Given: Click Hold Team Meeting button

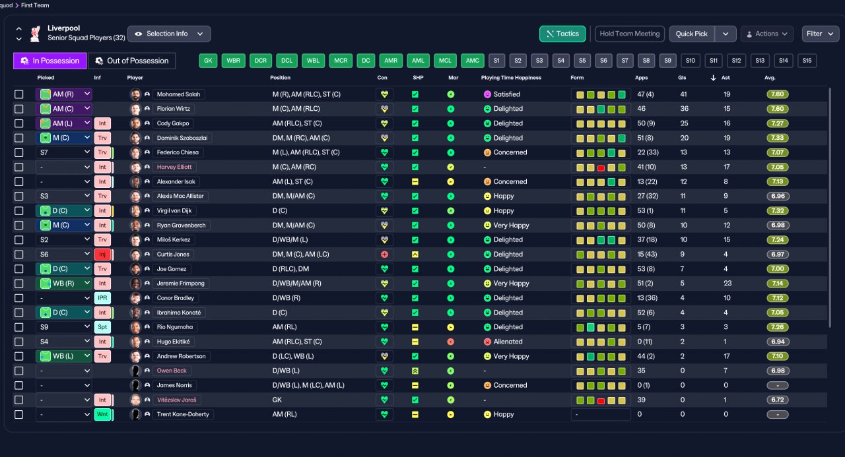Looking at the screenshot, I should [x=630, y=34].
